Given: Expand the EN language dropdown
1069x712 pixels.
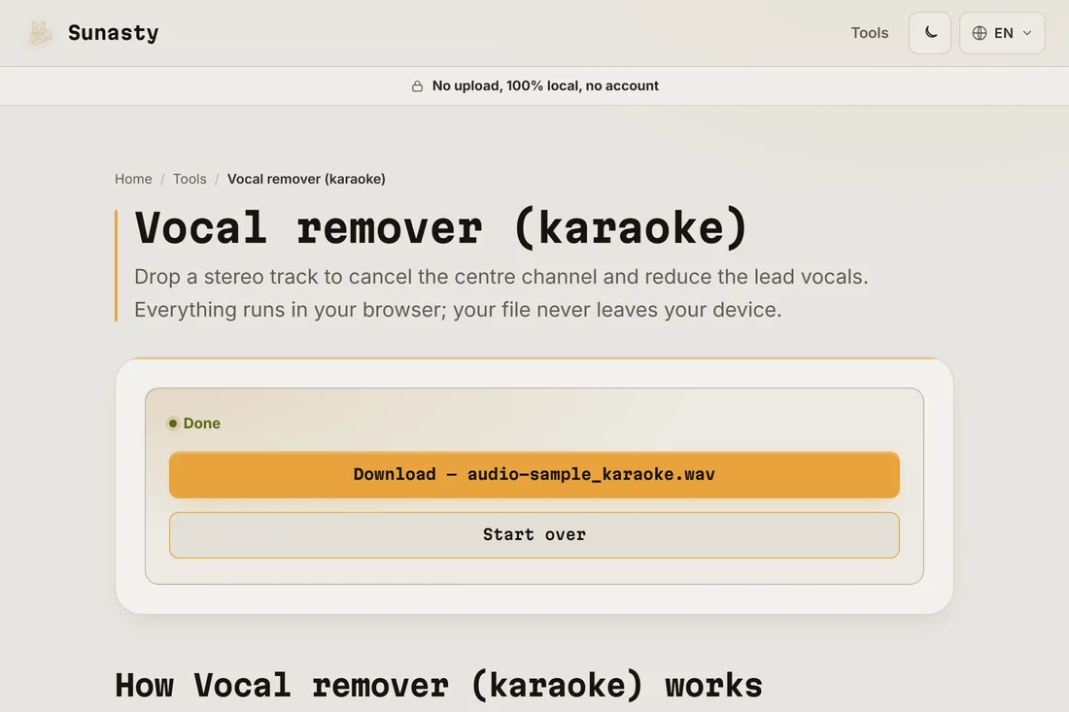Looking at the screenshot, I should (1002, 33).
